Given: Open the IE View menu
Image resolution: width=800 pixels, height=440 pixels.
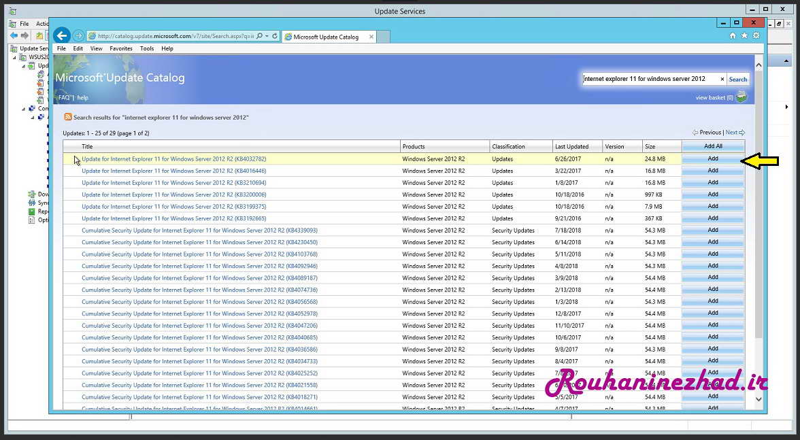Looking at the screenshot, I should pyautogui.click(x=96, y=48).
